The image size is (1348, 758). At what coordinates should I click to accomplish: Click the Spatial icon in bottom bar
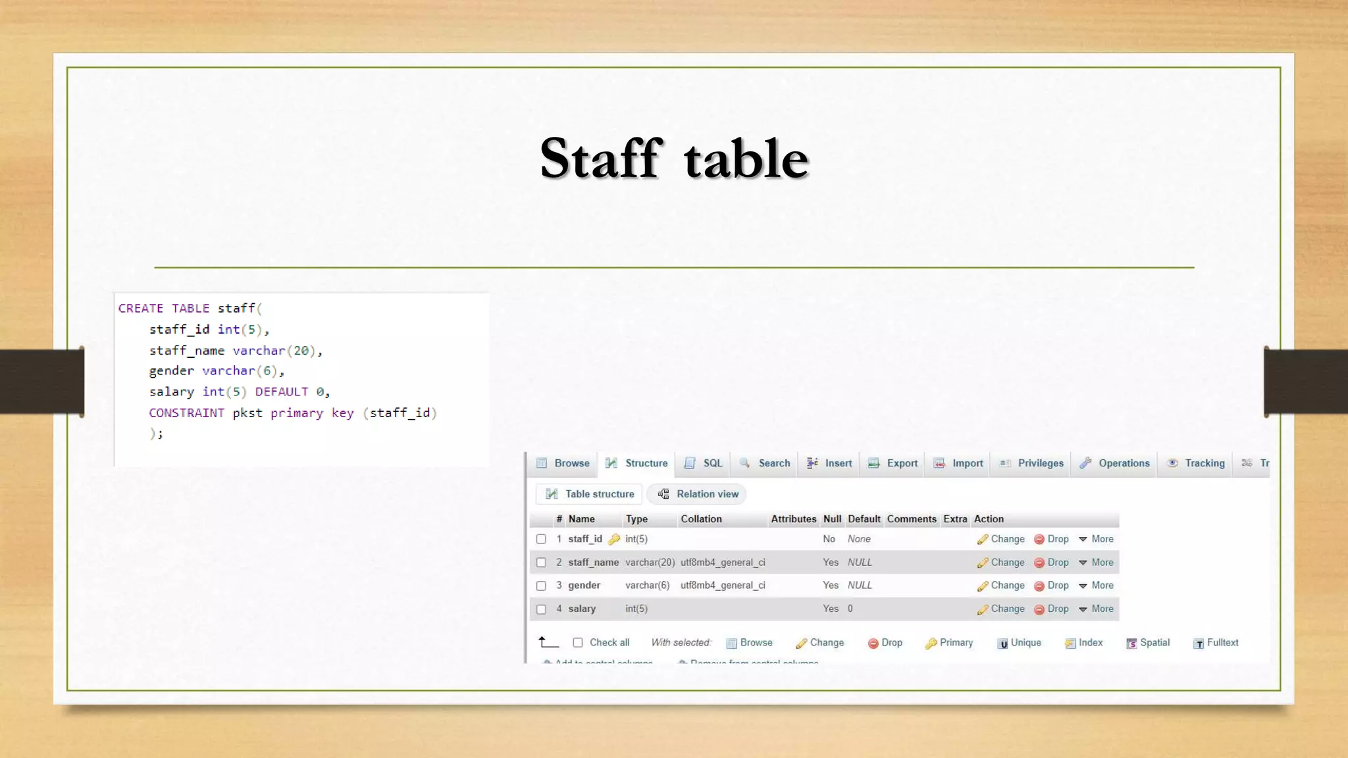click(x=1131, y=644)
